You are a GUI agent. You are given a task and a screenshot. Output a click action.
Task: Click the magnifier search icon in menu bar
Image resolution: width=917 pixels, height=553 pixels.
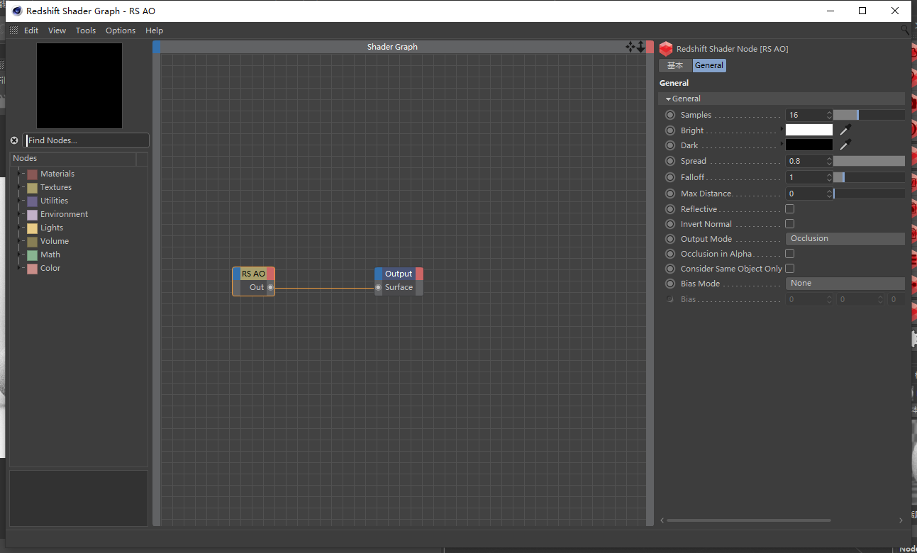click(x=905, y=30)
